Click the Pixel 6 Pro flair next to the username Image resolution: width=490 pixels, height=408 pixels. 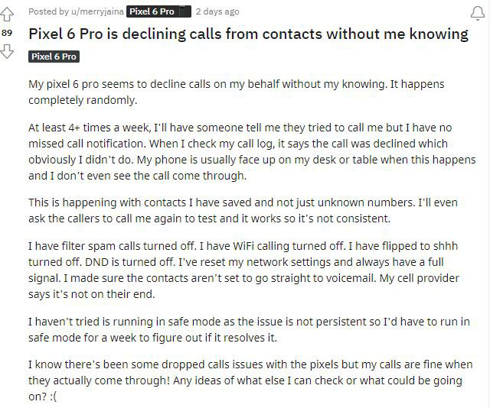tap(152, 11)
